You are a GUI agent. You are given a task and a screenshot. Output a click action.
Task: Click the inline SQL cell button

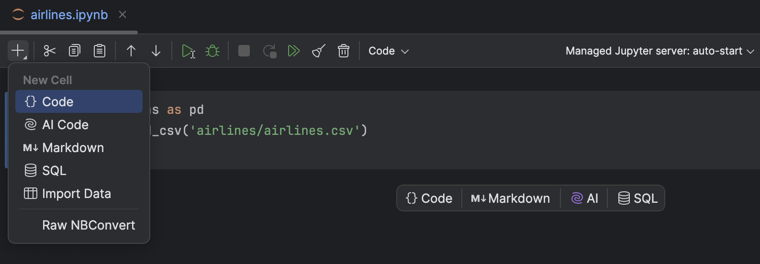pos(638,198)
